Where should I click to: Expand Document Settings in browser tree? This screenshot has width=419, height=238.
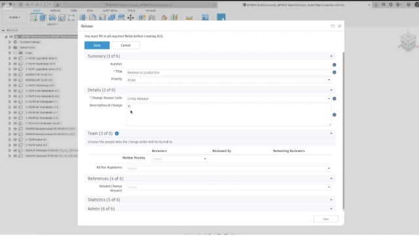(x=10, y=42)
